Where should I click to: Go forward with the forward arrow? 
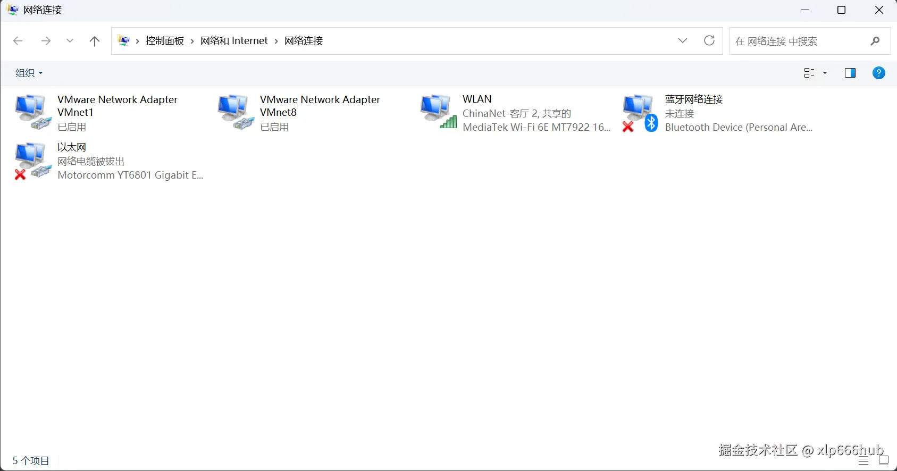(46, 41)
